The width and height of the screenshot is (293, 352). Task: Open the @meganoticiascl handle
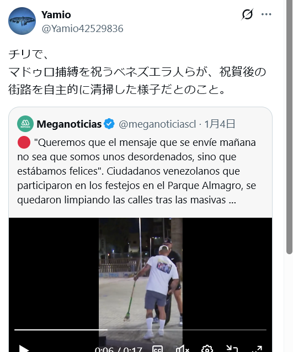[157, 124]
